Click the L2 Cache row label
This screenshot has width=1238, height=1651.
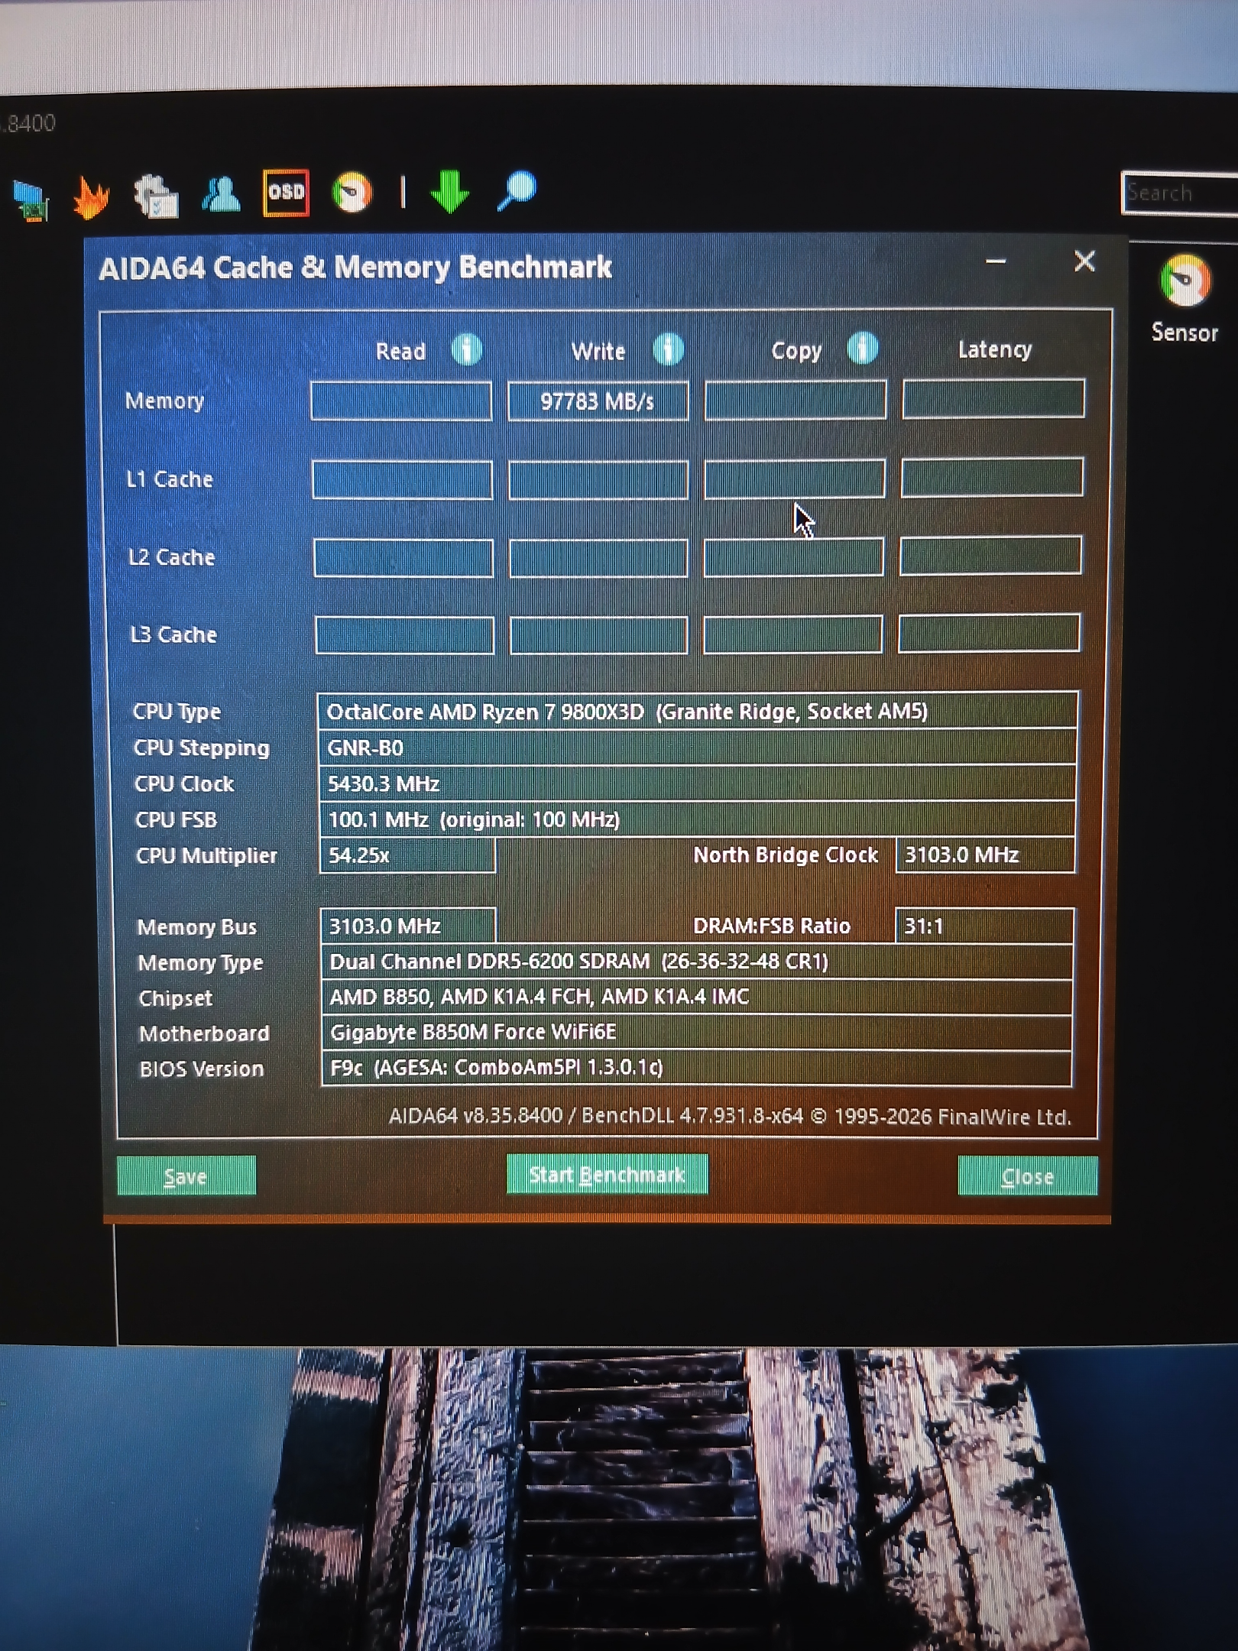click(172, 557)
